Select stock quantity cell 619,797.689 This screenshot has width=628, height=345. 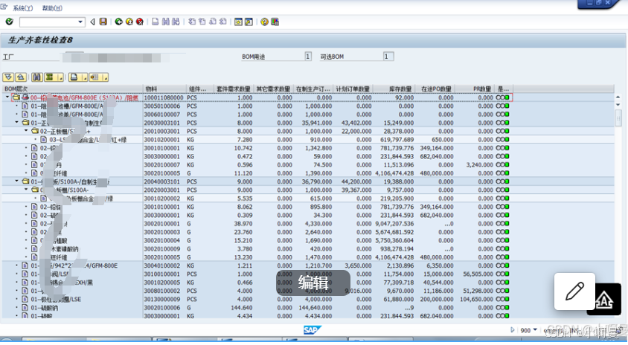pyautogui.click(x=394, y=140)
